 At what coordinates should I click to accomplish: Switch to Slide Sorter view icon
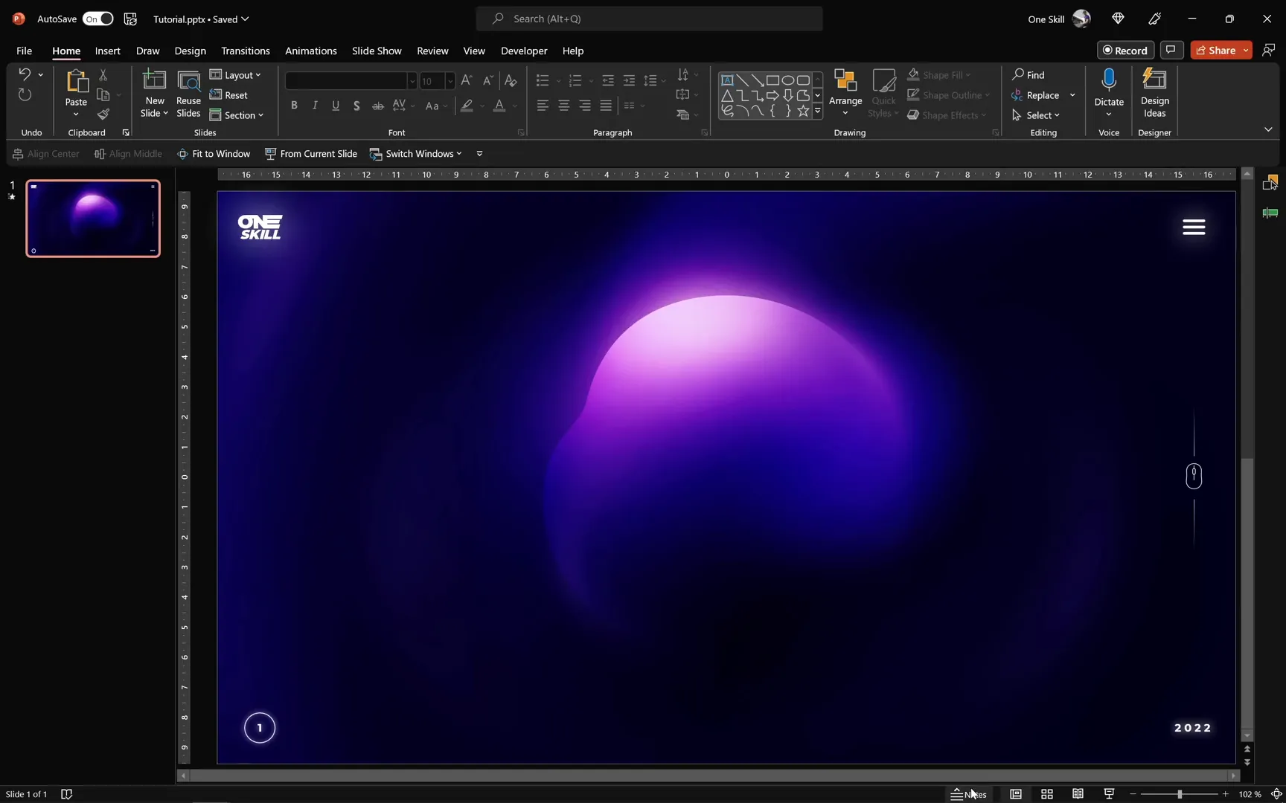(x=1047, y=794)
